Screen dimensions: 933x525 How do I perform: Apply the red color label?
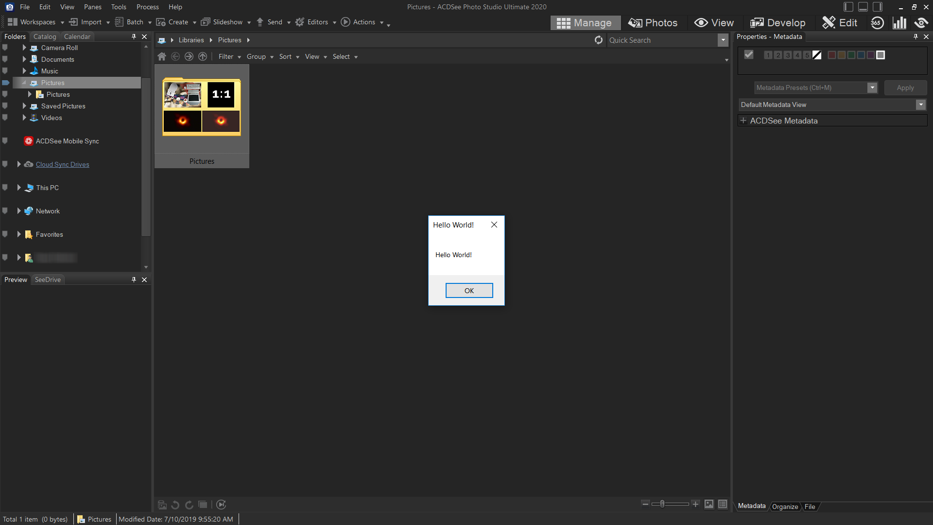click(832, 55)
